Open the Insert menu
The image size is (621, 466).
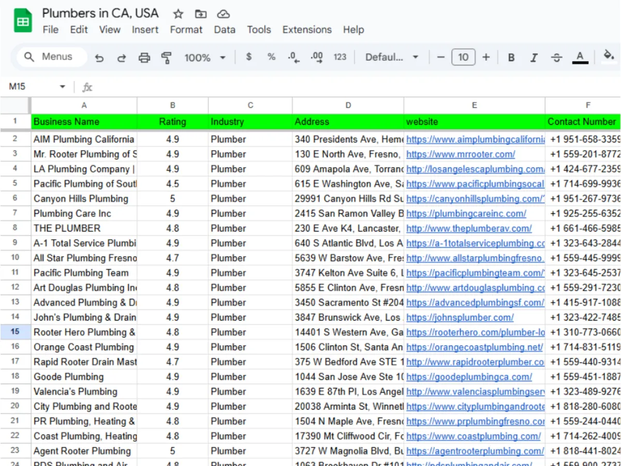145,30
